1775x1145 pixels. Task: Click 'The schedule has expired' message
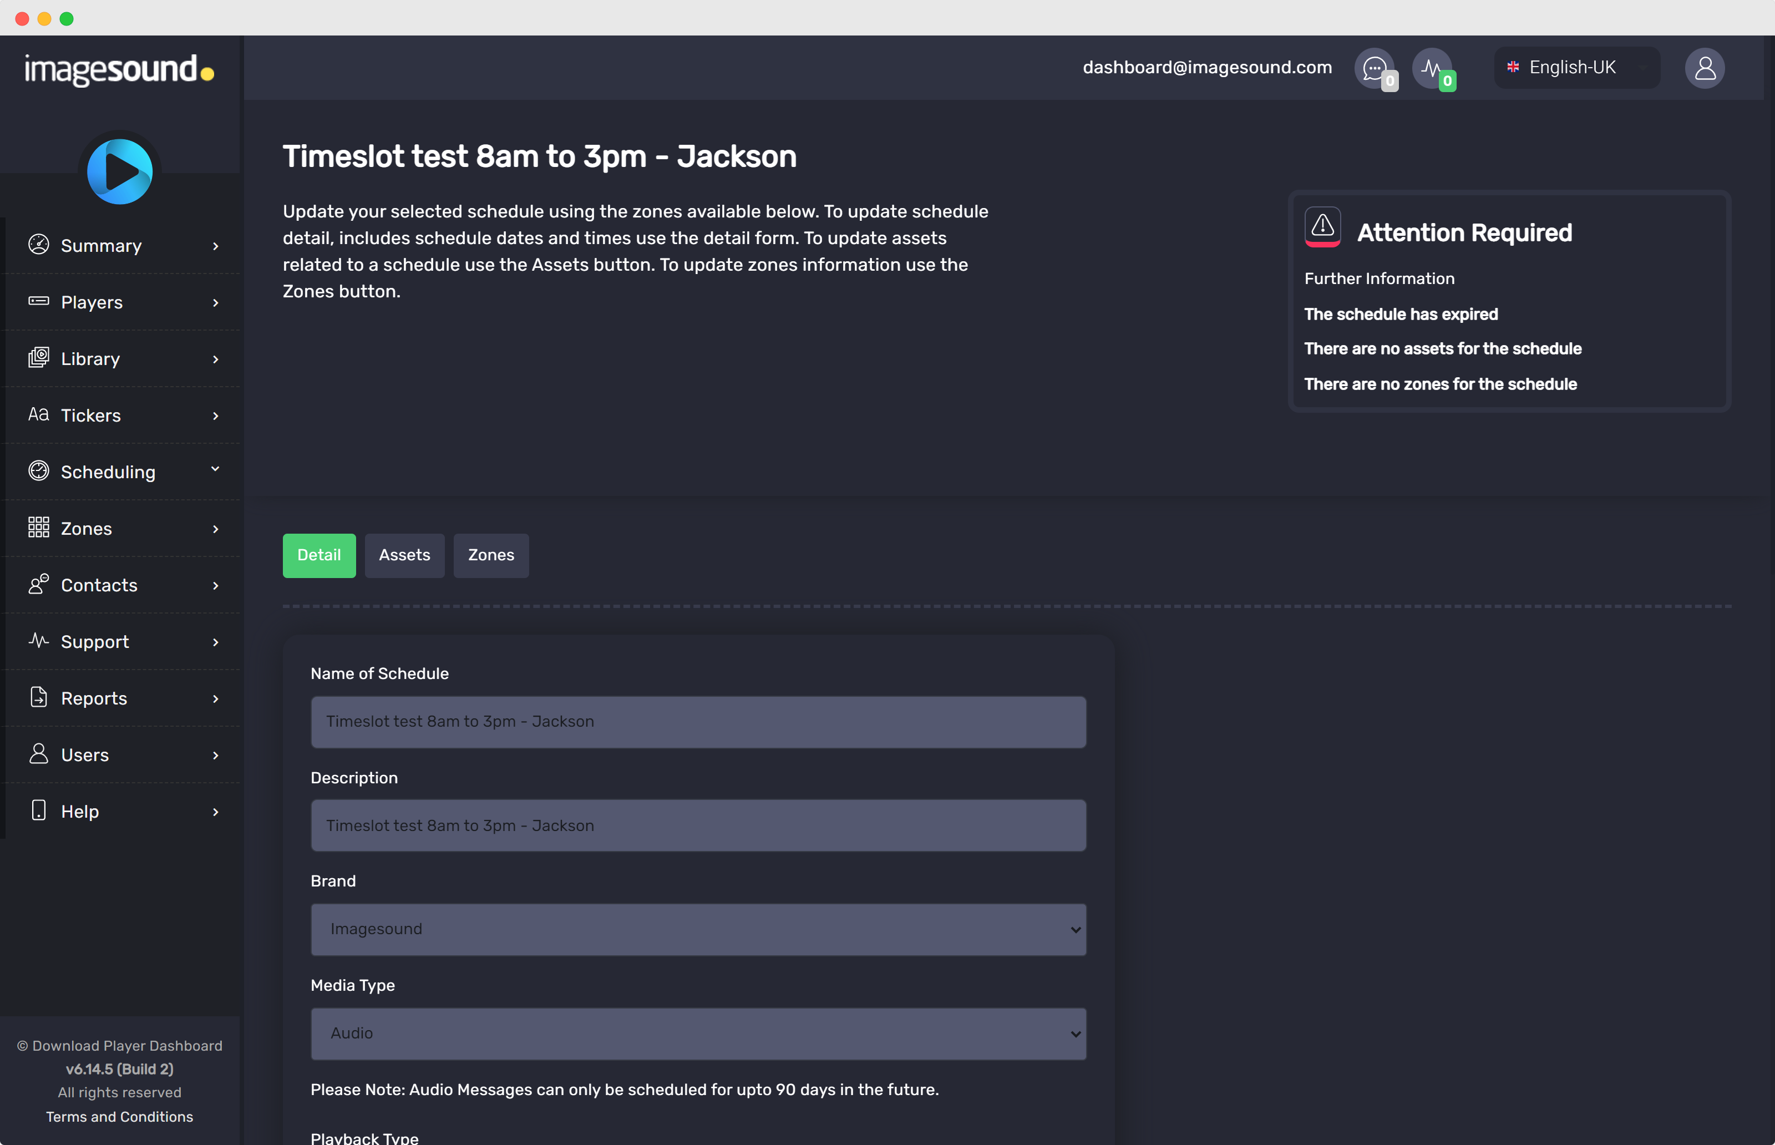pyautogui.click(x=1401, y=314)
